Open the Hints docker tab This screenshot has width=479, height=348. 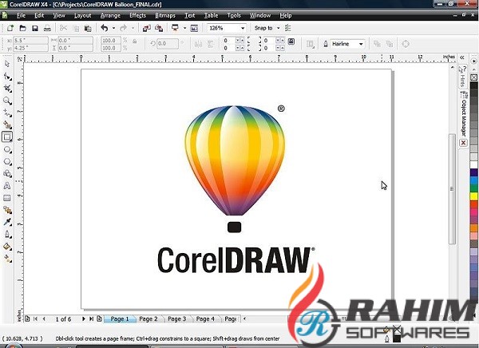(462, 77)
